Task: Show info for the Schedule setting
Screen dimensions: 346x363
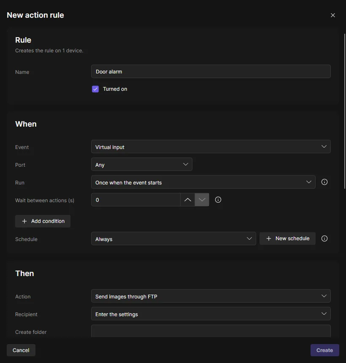Action: 324,238
